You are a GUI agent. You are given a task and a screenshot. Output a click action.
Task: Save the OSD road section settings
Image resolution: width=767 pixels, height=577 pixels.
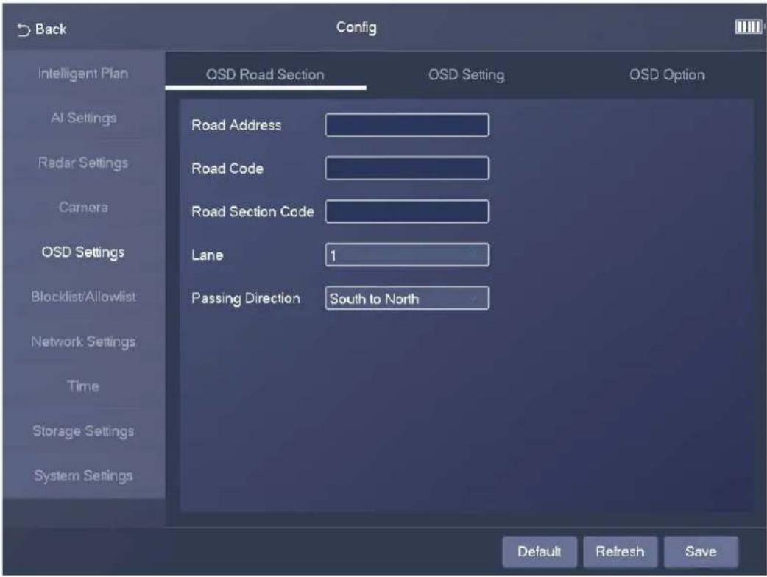click(x=701, y=551)
